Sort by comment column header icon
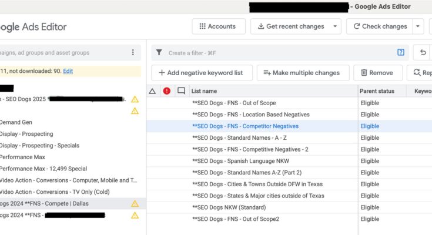This screenshot has height=235, width=432. 181,91
